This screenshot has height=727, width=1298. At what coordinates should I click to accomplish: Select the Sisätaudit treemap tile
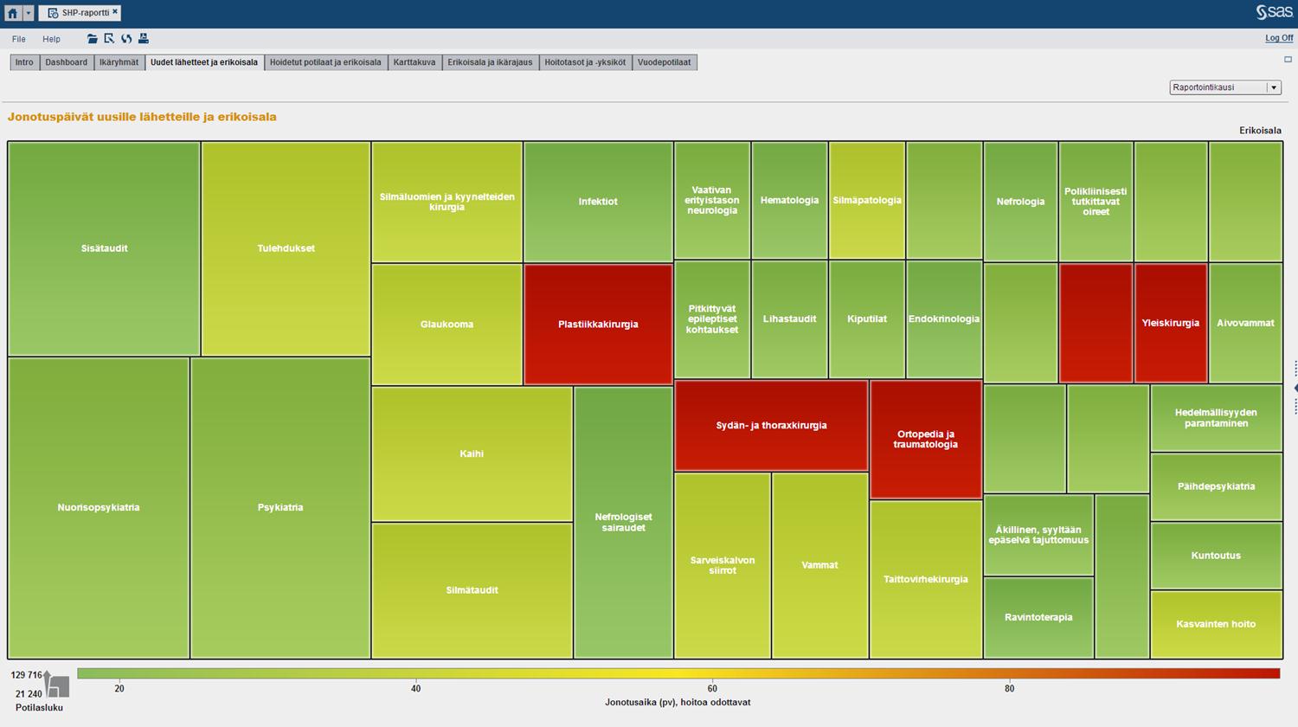pyautogui.click(x=104, y=248)
